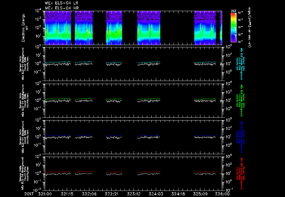
Task: Click the '321:00' time axis label
Action: [45, 194]
